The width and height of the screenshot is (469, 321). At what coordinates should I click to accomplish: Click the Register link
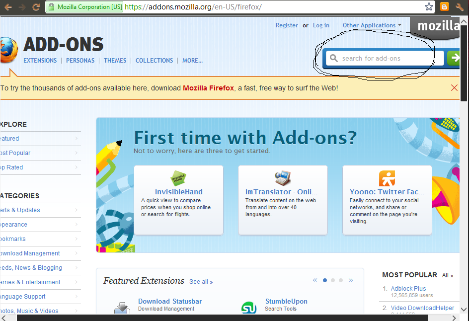(x=287, y=25)
